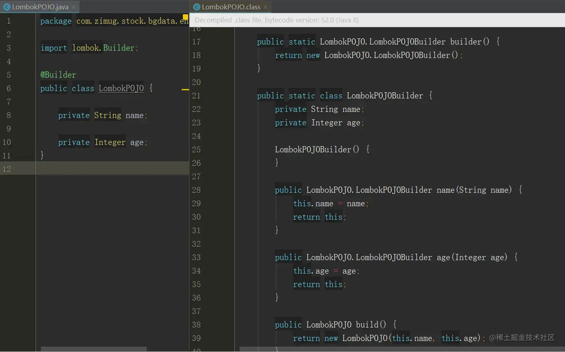Screen dimensions: 565x352
Task: Click the builder() static method name
Action: [x=465, y=42]
